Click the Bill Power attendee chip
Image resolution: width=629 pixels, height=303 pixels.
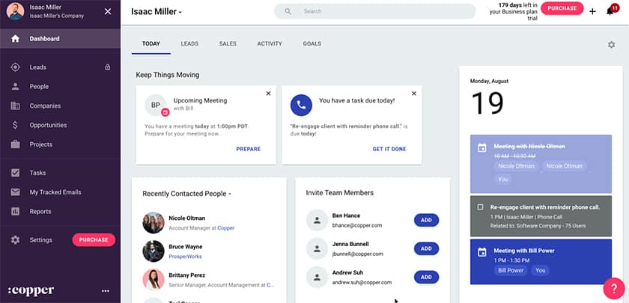tap(511, 271)
